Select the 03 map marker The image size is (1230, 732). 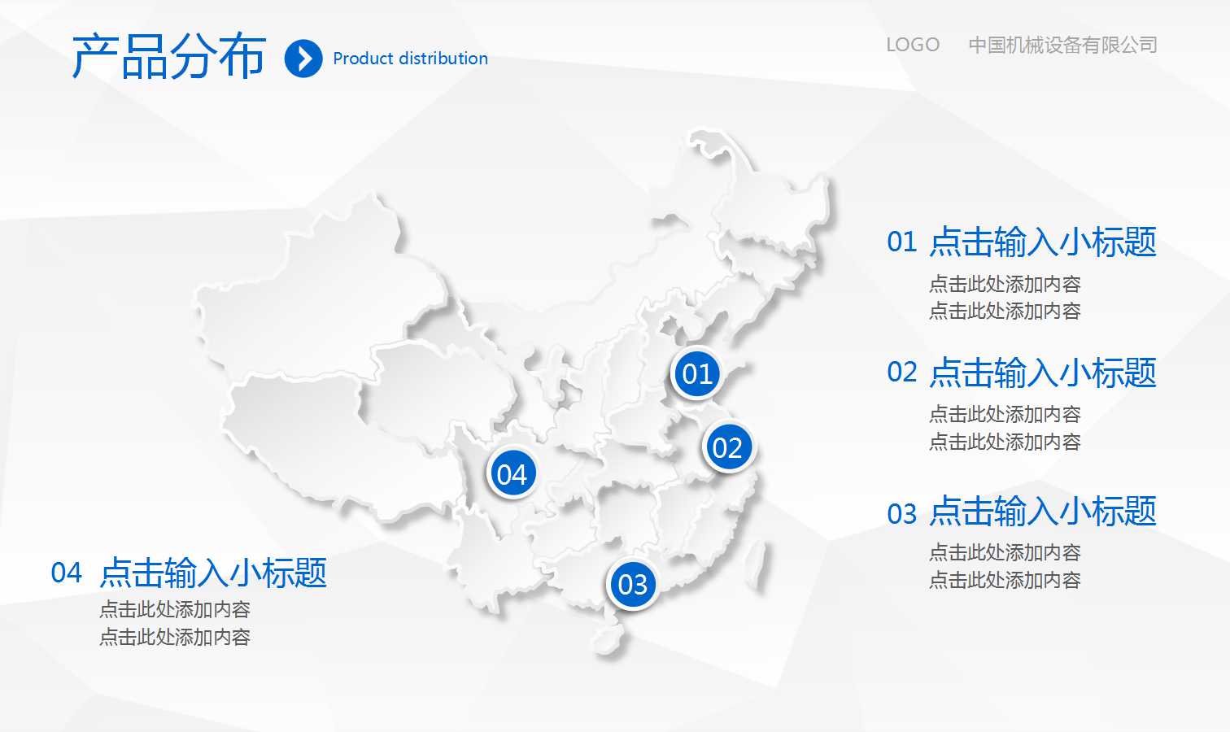point(632,584)
